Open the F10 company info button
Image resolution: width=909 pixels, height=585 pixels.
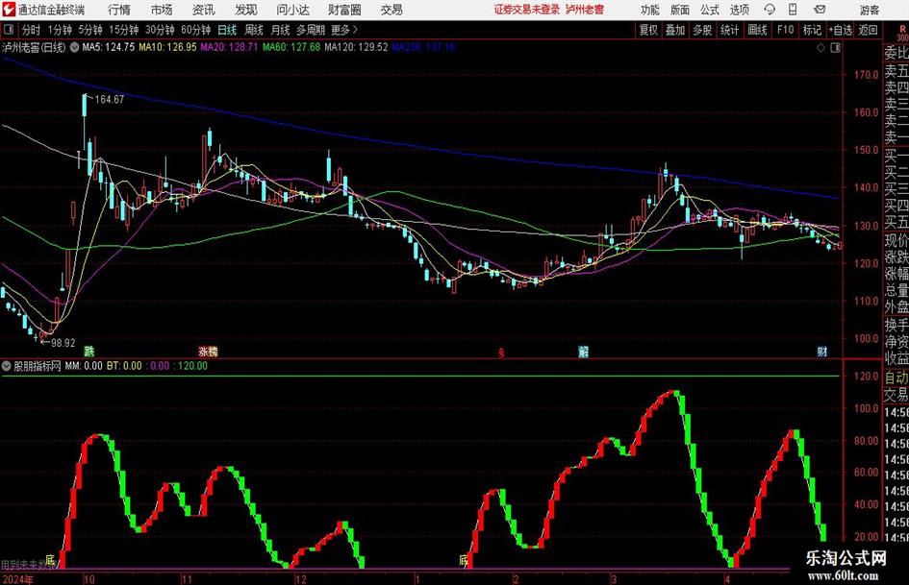pos(786,30)
